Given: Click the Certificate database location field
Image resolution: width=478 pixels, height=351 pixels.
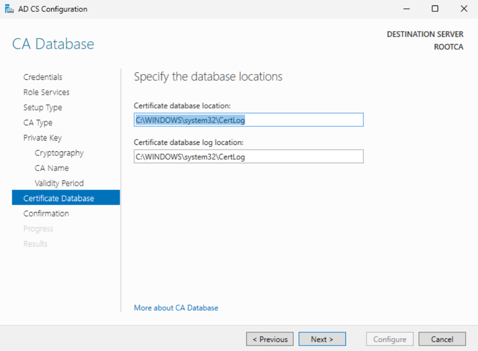Looking at the screenshot, I should click(248, 120).
